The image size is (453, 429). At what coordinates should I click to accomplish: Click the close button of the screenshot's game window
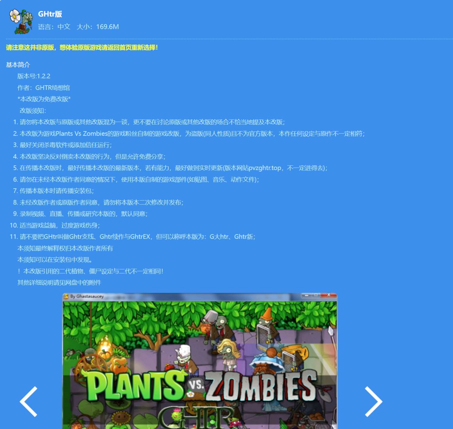pyautogui.click(x=329, y=295)
